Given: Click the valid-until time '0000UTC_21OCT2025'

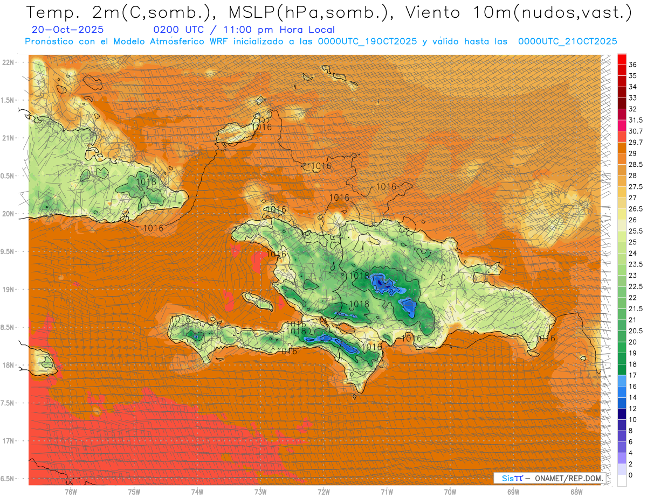Looking at the screenshot, I should (568, 41).
